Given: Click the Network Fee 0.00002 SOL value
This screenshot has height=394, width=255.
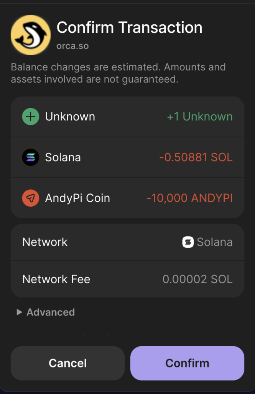Looking at the screenshot, I should [197, 279].
